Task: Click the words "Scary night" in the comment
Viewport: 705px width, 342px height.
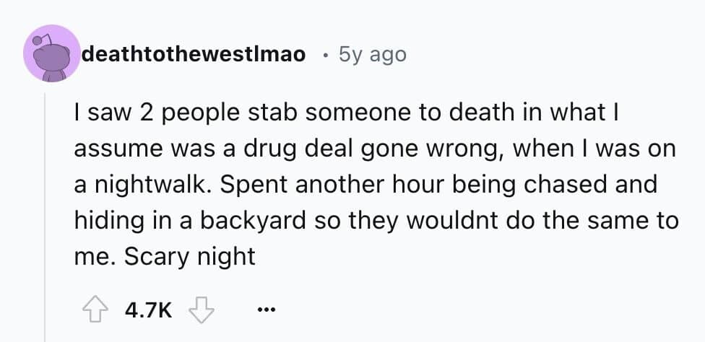Action: tap(190, 257)
